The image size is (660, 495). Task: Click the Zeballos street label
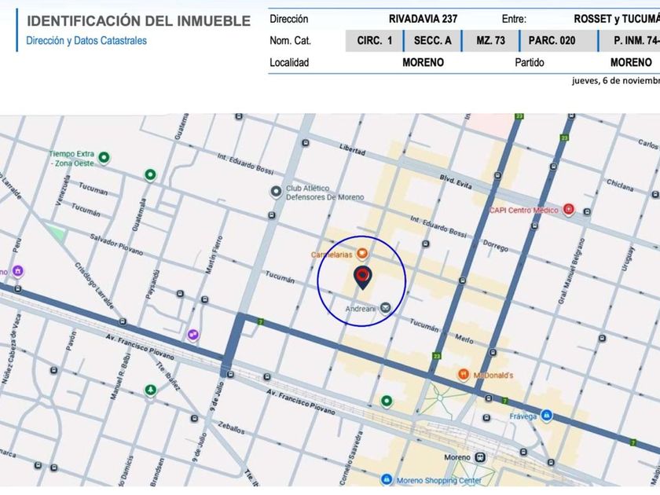pos(231,427)
